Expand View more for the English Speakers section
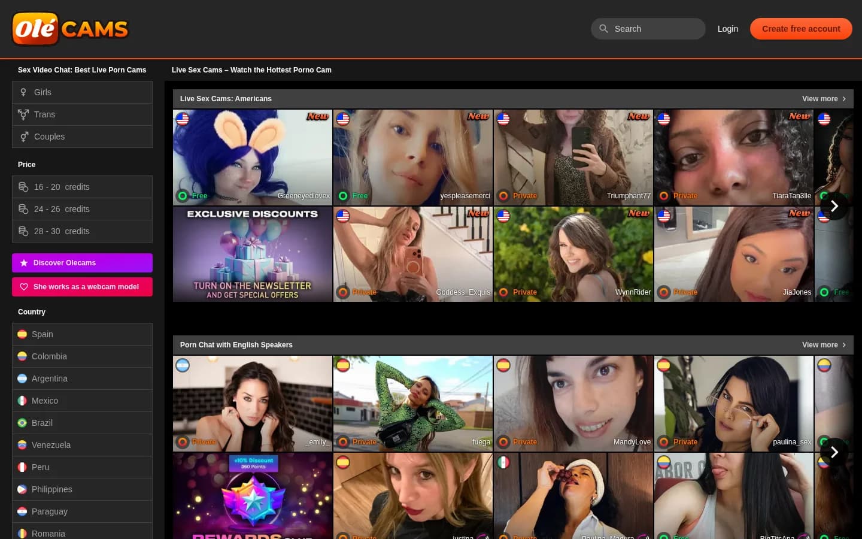Image resolution: width=862 pixels, height=539 pixels. pyautogui.click(x=824, y=345)
